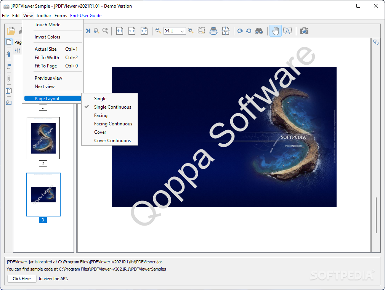This screenshot has height=290, width=385.
Task: Toggle Touch Mode in View menu
Action: coord(53,25)
